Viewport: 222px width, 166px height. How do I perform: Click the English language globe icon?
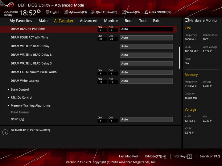[x=47, y=12]
